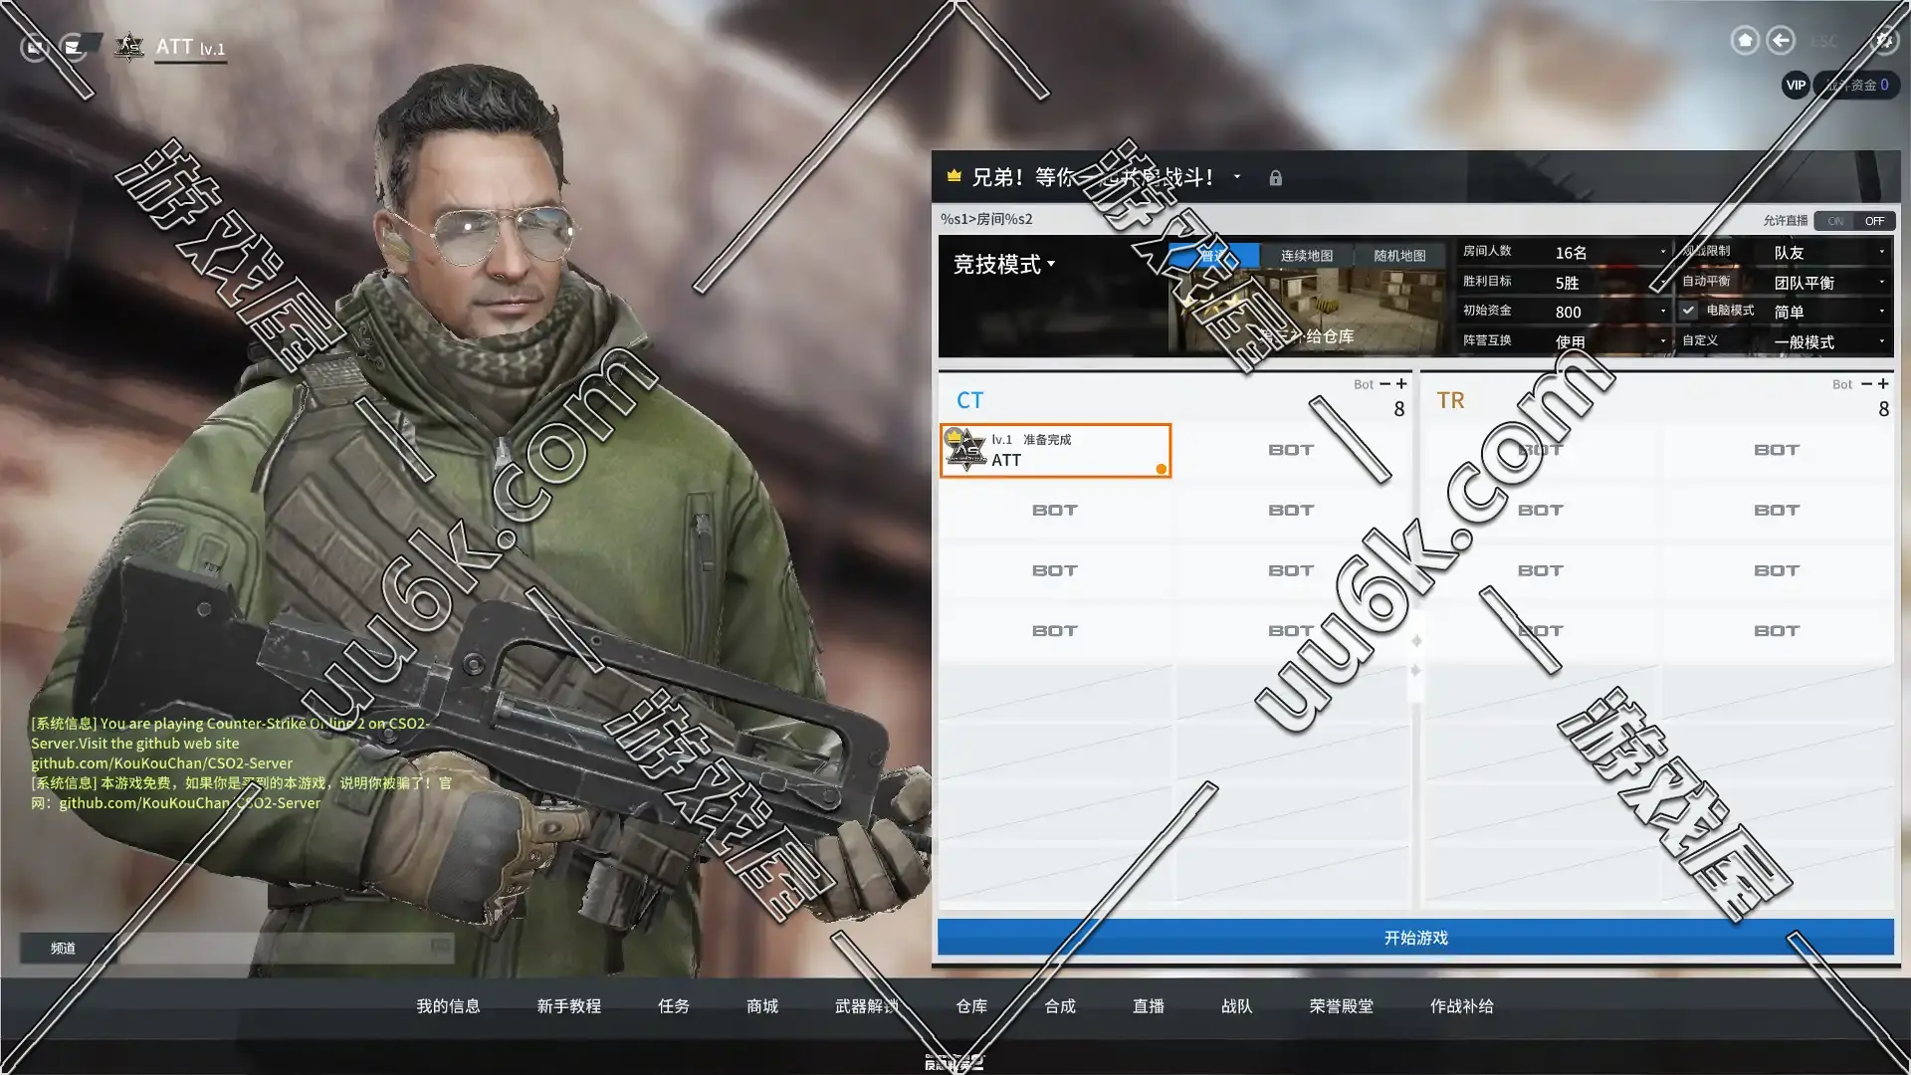Open 新手教程 in bottom menu
The width and height of the screenshot is (1911, 1075).
pyautogui.click(x=568, y=1006)
